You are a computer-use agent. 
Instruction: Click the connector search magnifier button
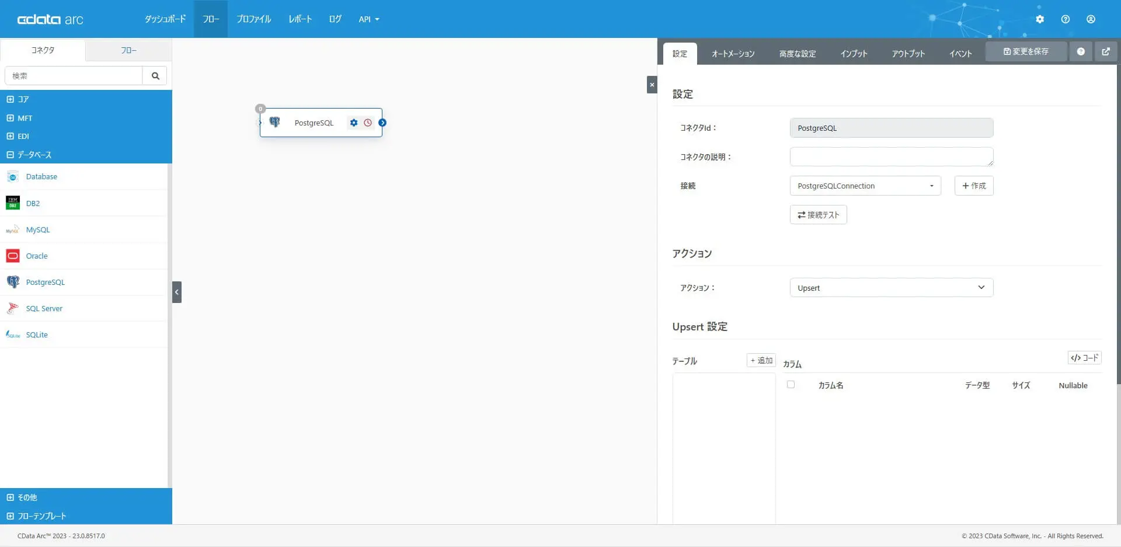click(155, 76)
